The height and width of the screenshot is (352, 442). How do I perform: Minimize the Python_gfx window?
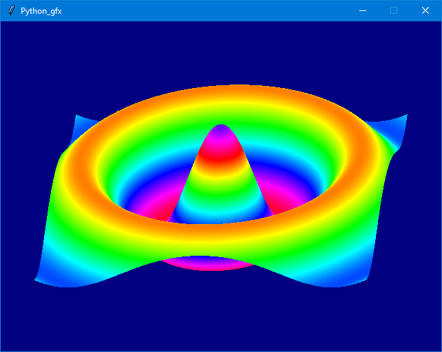tap(363, 11)
